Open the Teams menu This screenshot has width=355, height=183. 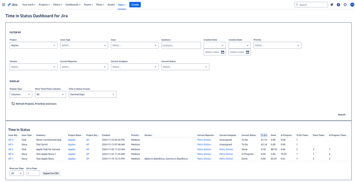88,5
